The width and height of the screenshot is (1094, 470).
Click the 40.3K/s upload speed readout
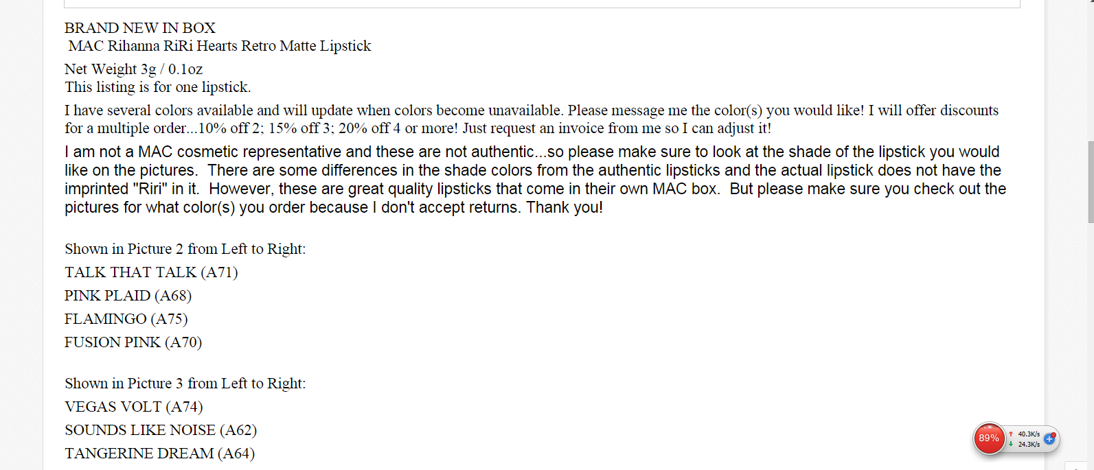tap(1029, 434)
